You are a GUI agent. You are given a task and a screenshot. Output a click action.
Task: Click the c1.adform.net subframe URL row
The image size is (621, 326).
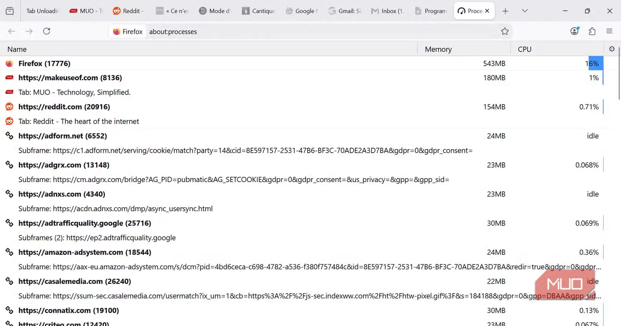click(x=302, y=151)
